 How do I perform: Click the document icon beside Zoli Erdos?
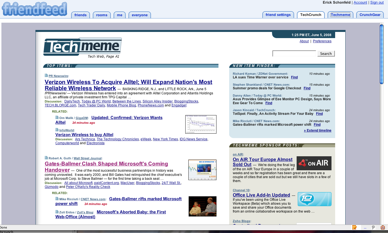(x=57, y=212)
